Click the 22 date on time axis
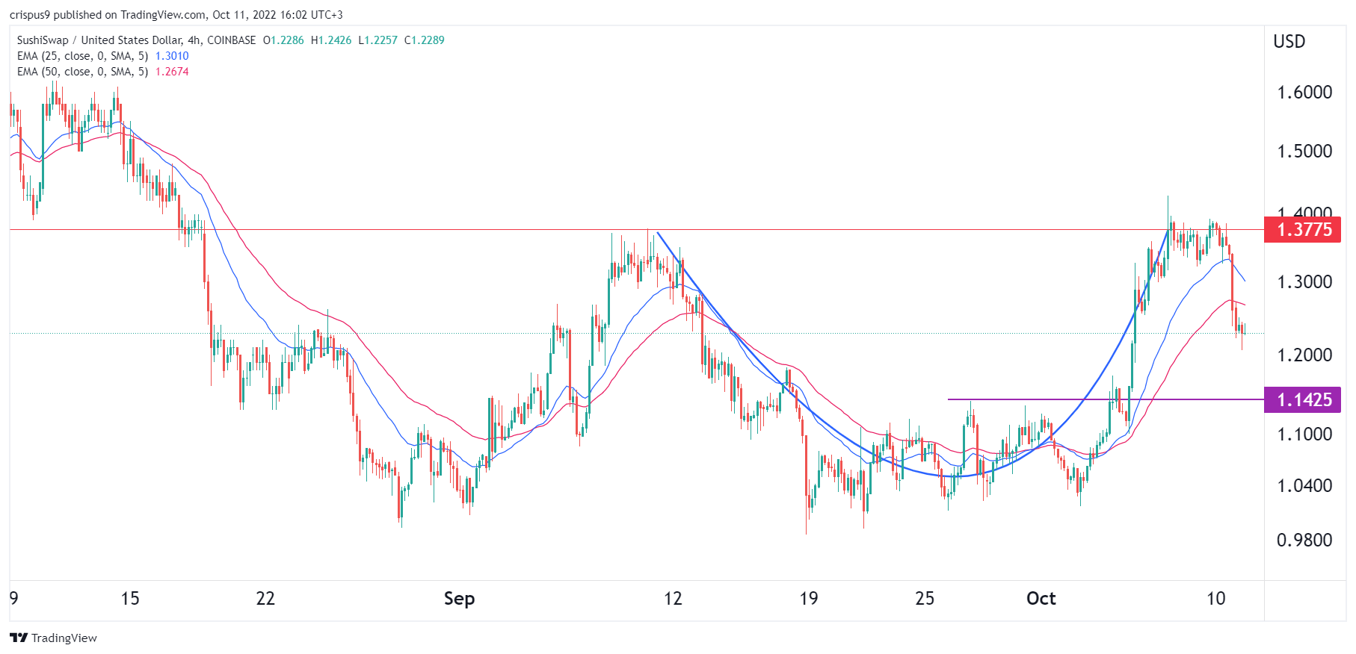The image size is (1356, 654). [x=265, y=599]
